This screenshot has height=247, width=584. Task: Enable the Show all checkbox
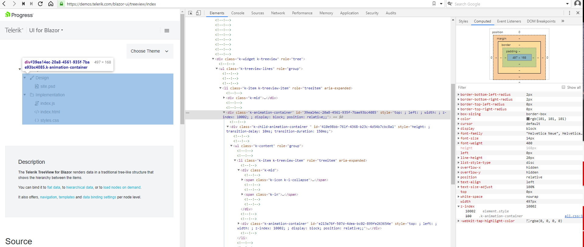pos(563,87)
